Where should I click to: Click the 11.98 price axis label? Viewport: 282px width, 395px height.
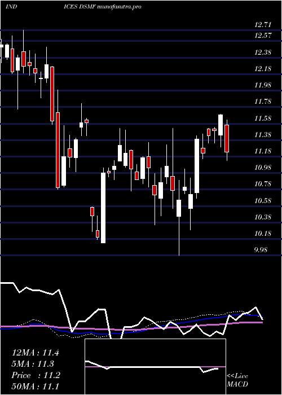(x=263, y=85)
